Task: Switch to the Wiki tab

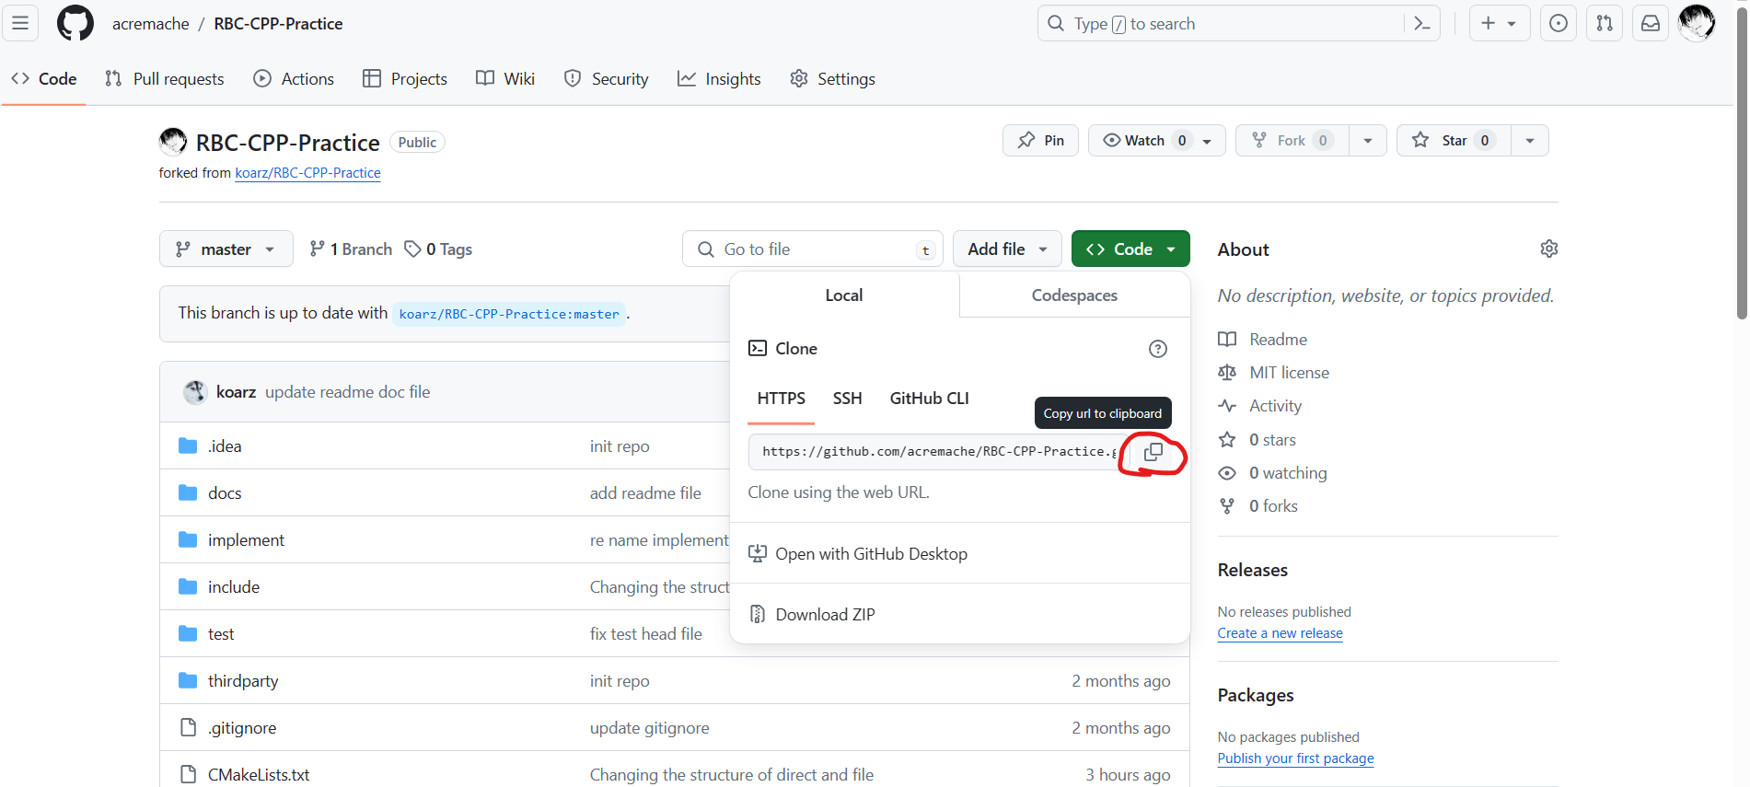Action: coord(505,79)
